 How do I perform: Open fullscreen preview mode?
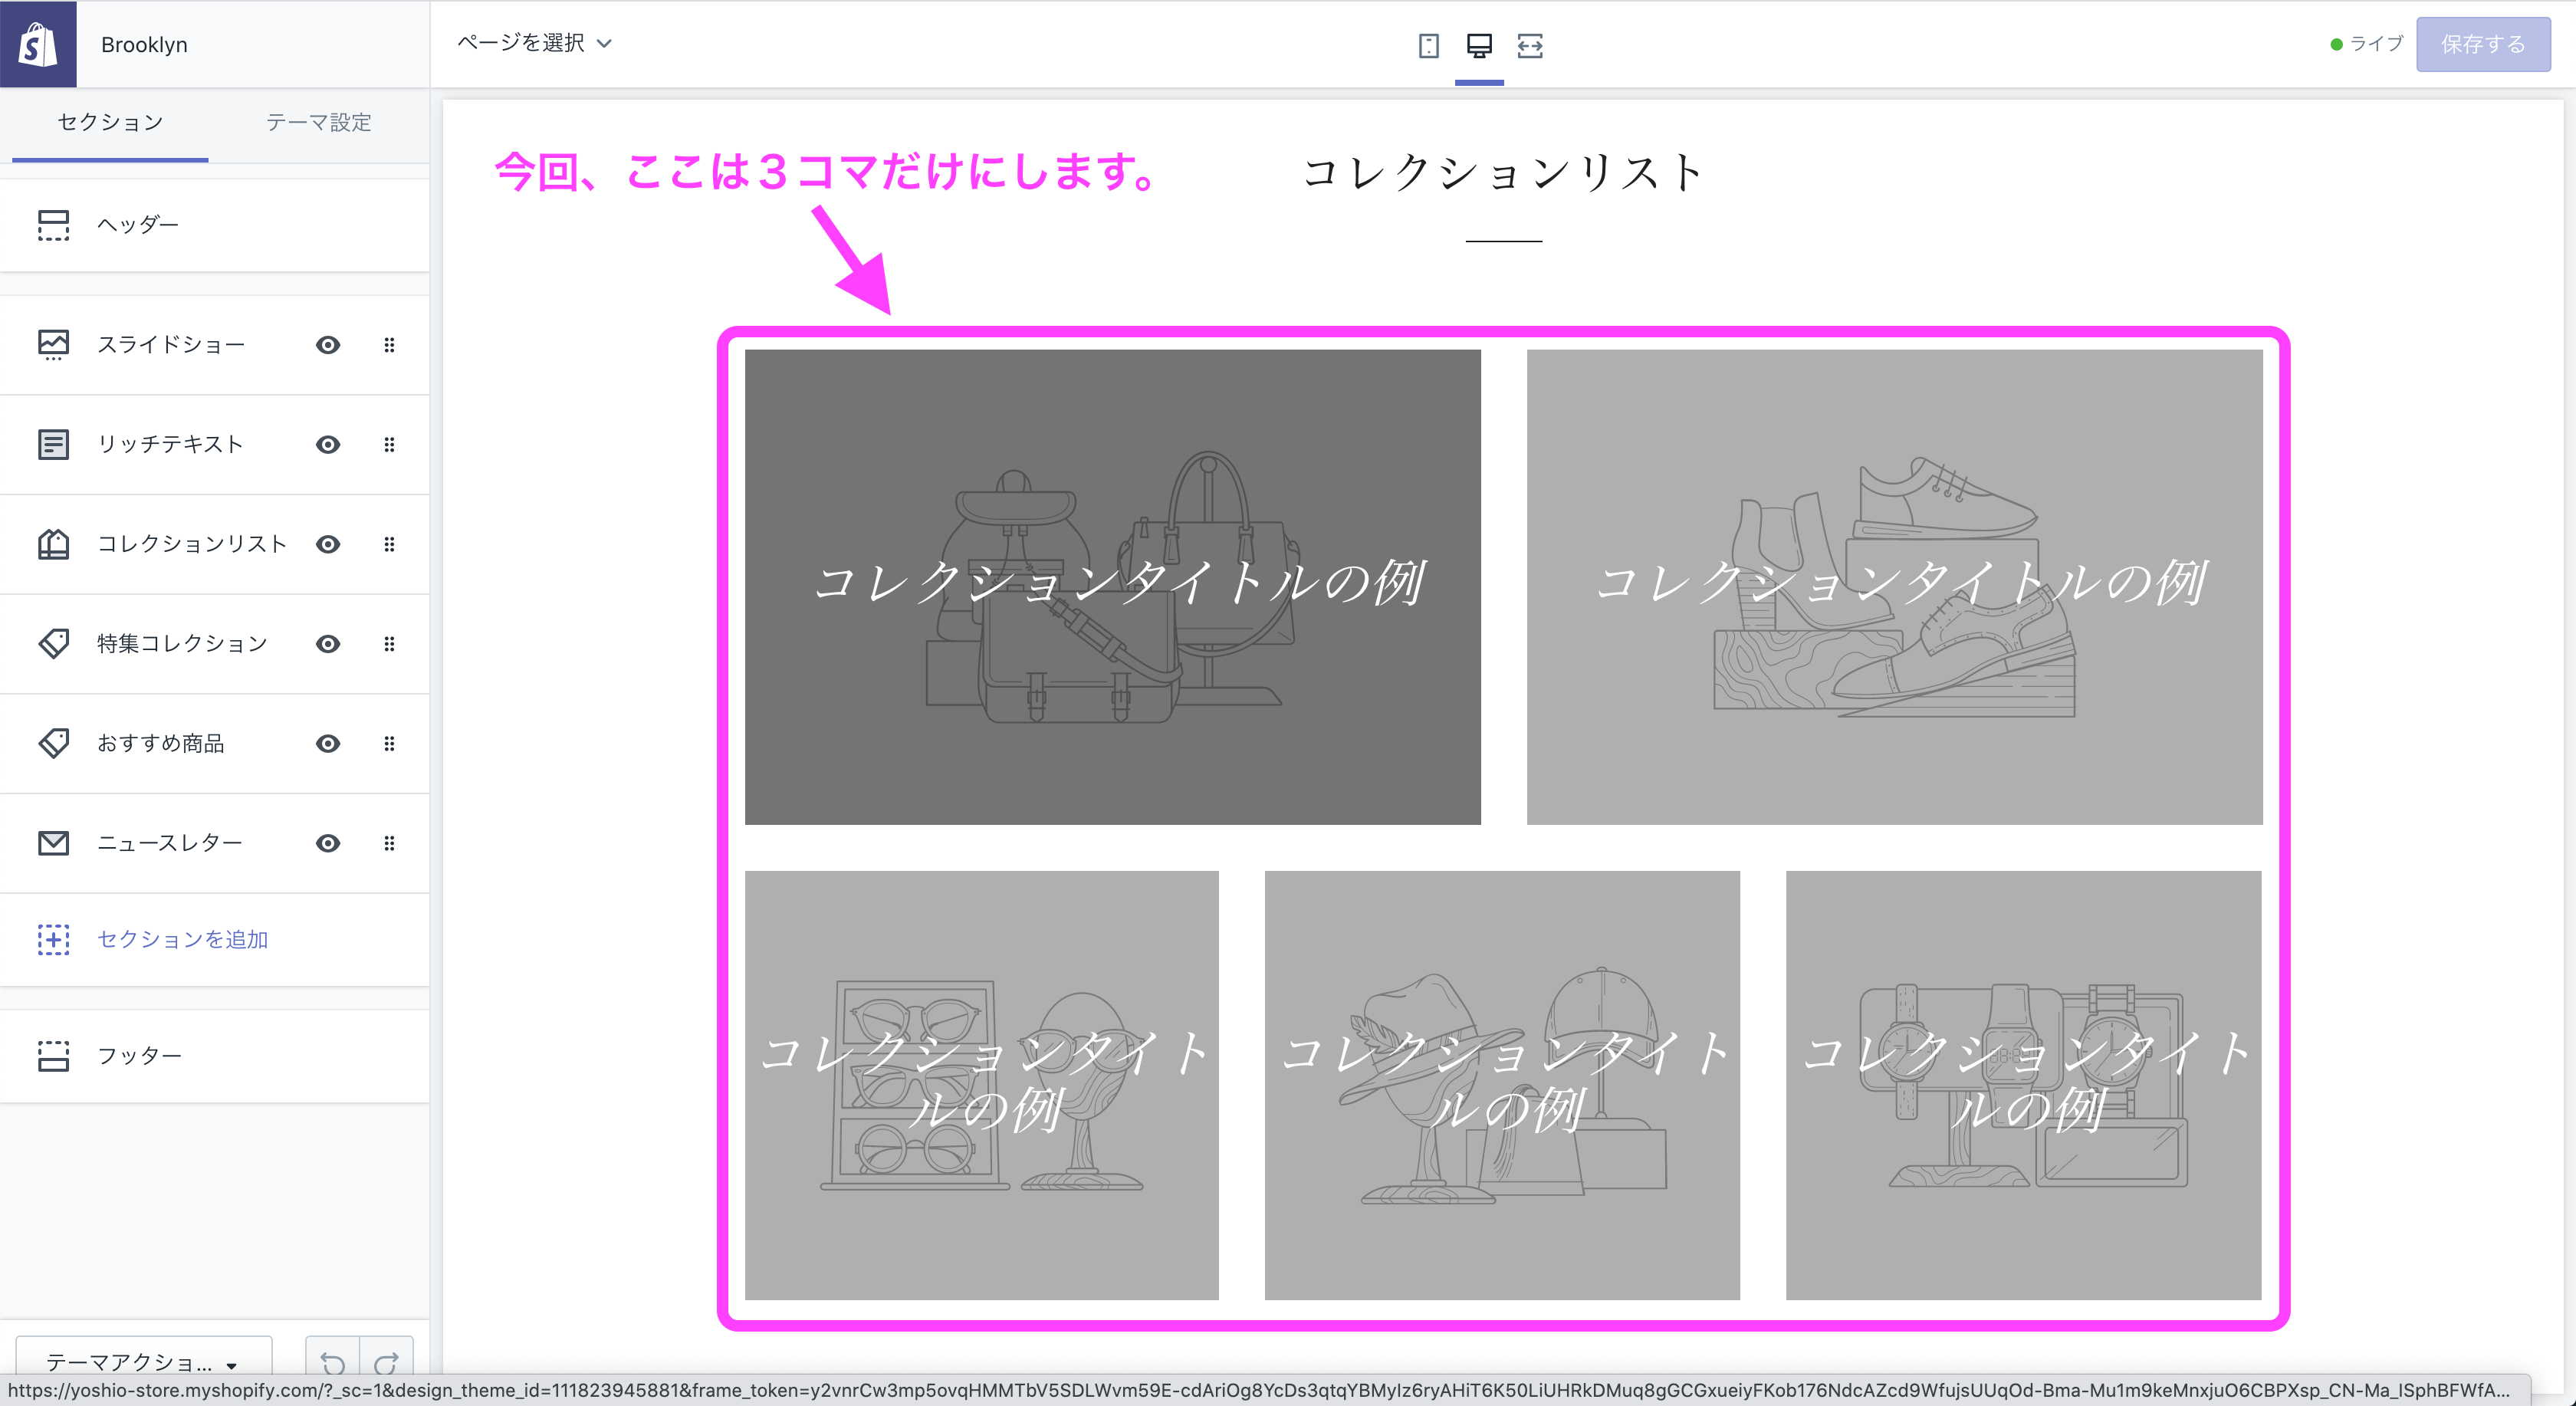[1530, 46]
